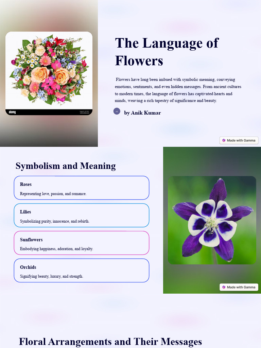Click the AK author avatar icon
The image size is (261, 348).
117,111
